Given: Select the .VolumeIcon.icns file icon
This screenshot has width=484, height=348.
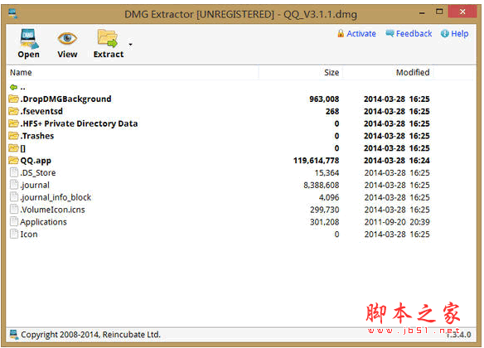Looking at the screenshot, I should [x=14, y=210].
